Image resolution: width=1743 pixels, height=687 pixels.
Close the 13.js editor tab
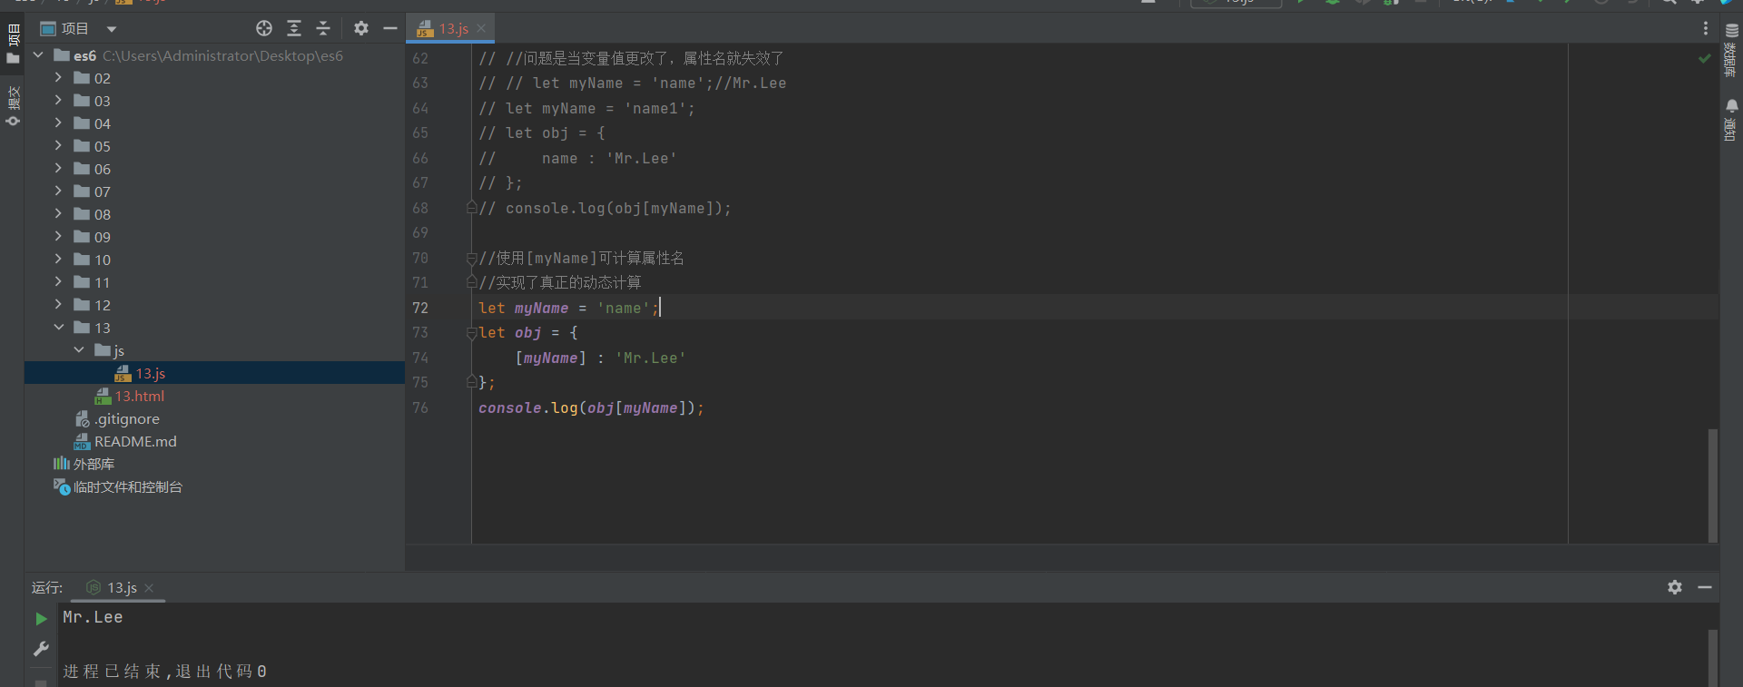[x=481, y=29]
